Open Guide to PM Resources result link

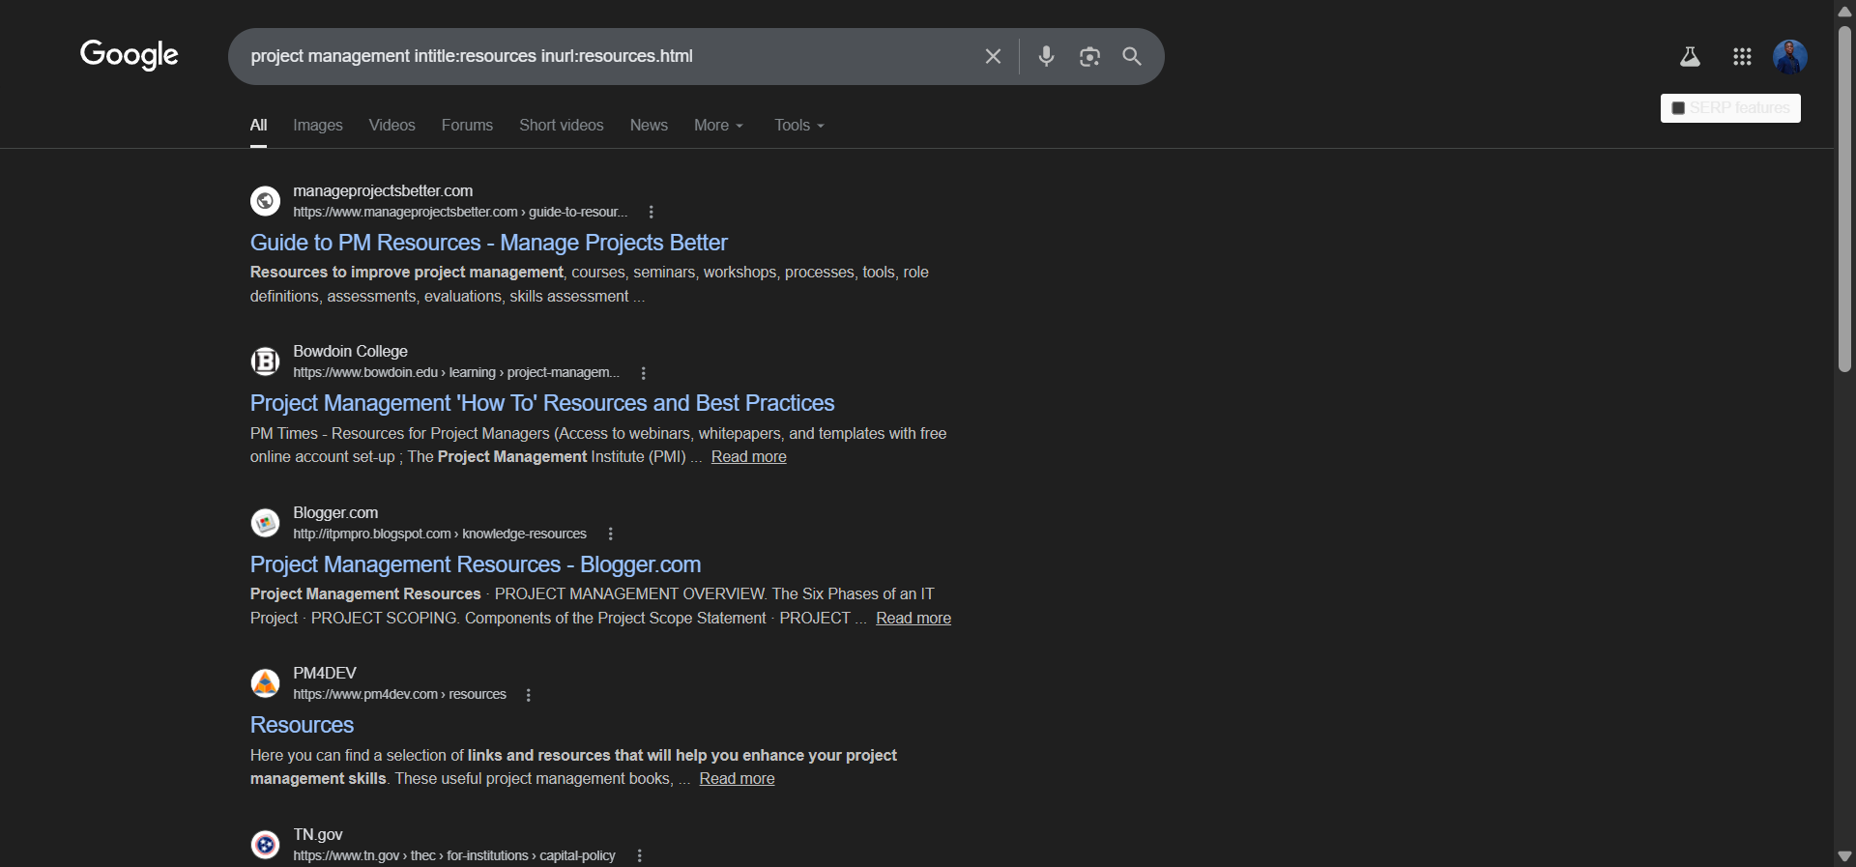click(489, 243)
